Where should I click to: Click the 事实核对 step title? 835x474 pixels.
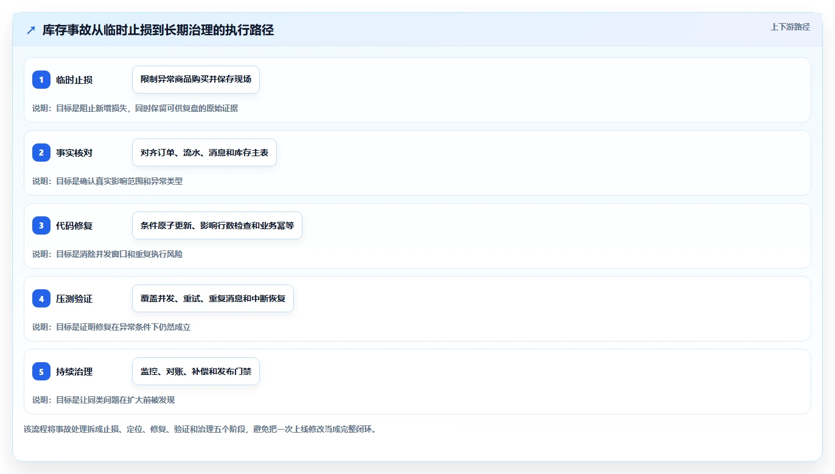pos(74,153)
